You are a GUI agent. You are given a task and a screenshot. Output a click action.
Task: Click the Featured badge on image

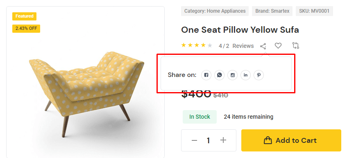pos(24,16)
